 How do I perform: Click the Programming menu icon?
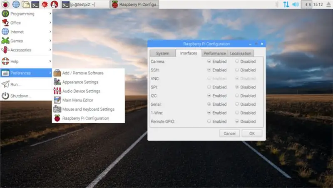[x=5, y=14]
